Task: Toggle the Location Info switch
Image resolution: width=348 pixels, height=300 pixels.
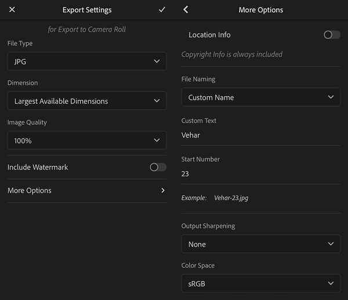Action: (x=332, y=35)
